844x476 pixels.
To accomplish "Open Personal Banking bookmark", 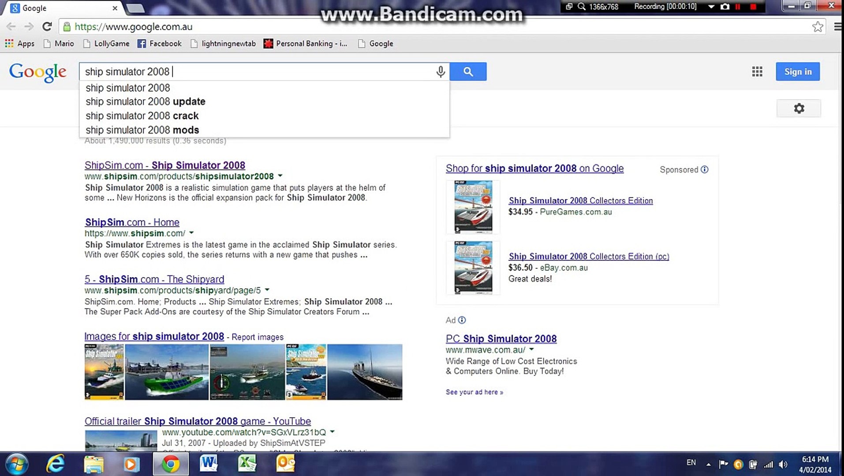I will click(305, 44).
